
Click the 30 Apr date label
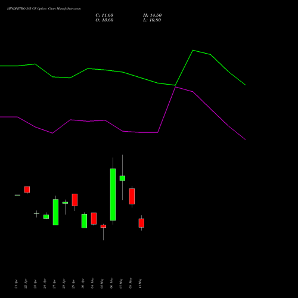83,284
